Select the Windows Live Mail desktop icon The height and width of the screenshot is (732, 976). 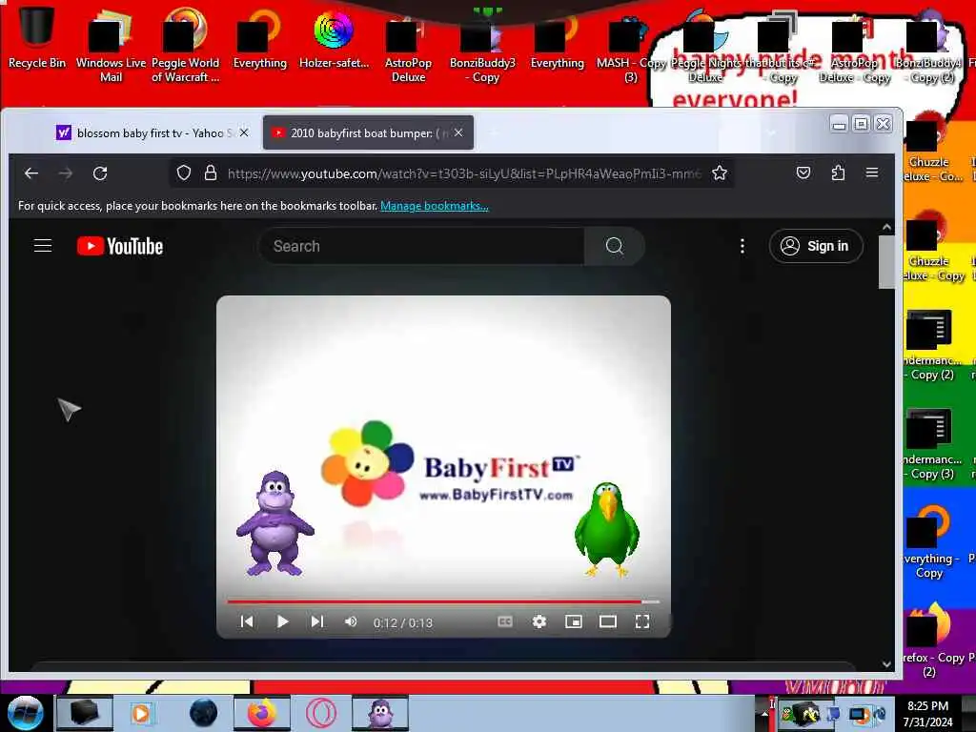coord(111,46)
